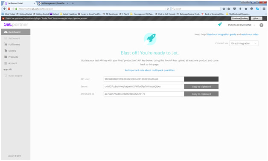This screenshot has width=268, height=161.
Task: Go to Fulfillment in the sidebar
Action: point(14,45)
